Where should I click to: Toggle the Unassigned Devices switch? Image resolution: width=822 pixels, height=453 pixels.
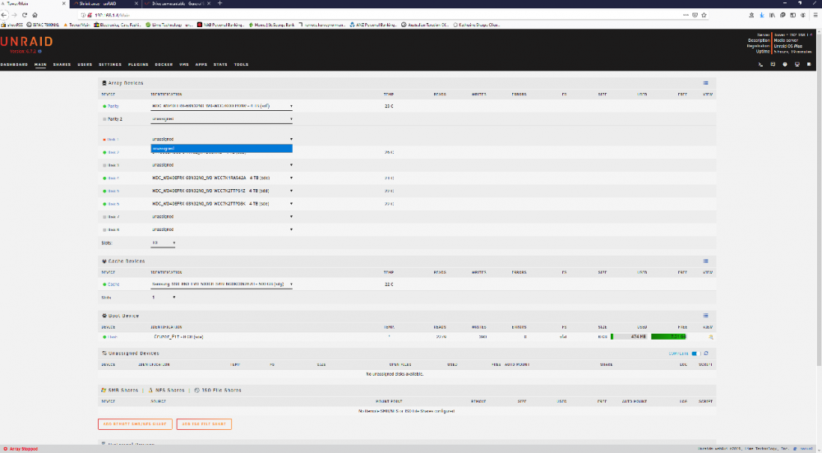tap(695, 354)
